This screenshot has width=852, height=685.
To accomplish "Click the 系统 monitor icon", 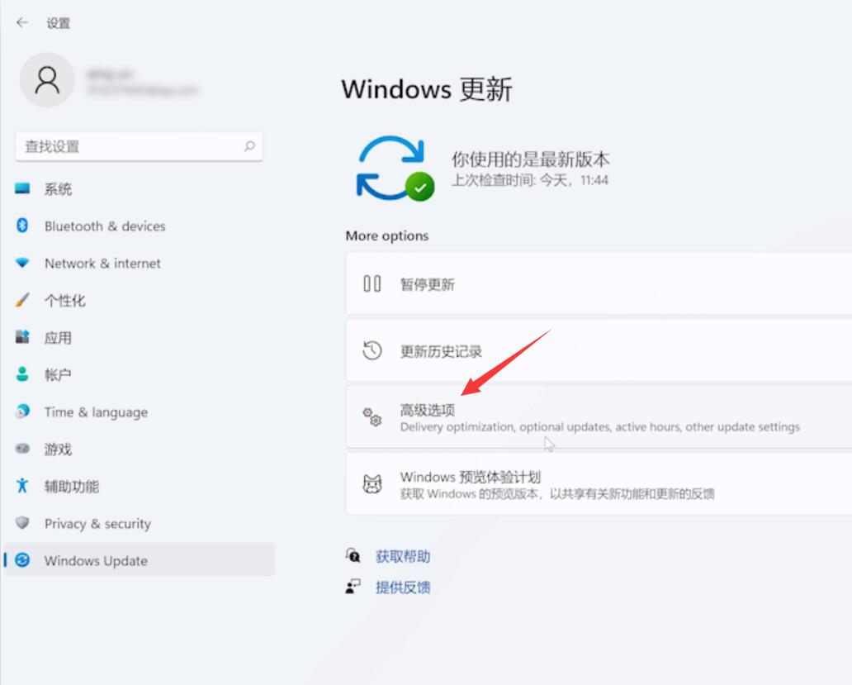I will (x=22, y=188).
